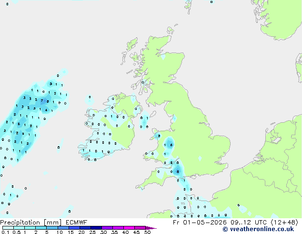The width and height of the screenshot is (302, 234).
Task: Click the precipitation value 7 over the Atlantic
Action: tap(42, 101)
